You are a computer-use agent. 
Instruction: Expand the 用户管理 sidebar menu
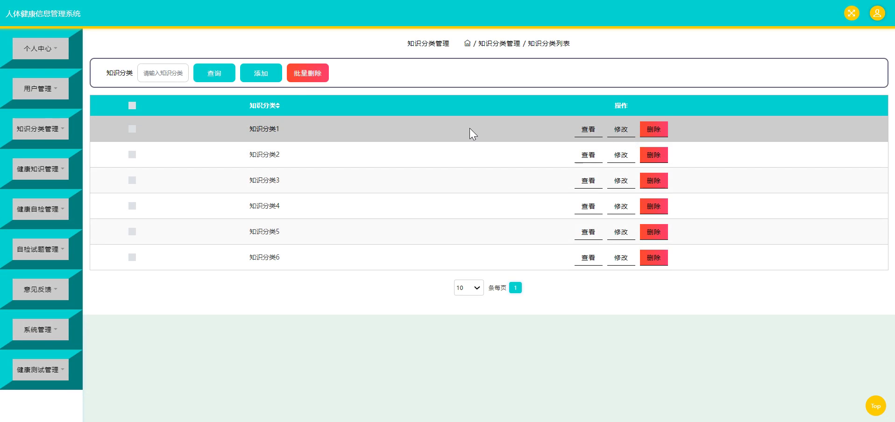[x=41, y=89]
